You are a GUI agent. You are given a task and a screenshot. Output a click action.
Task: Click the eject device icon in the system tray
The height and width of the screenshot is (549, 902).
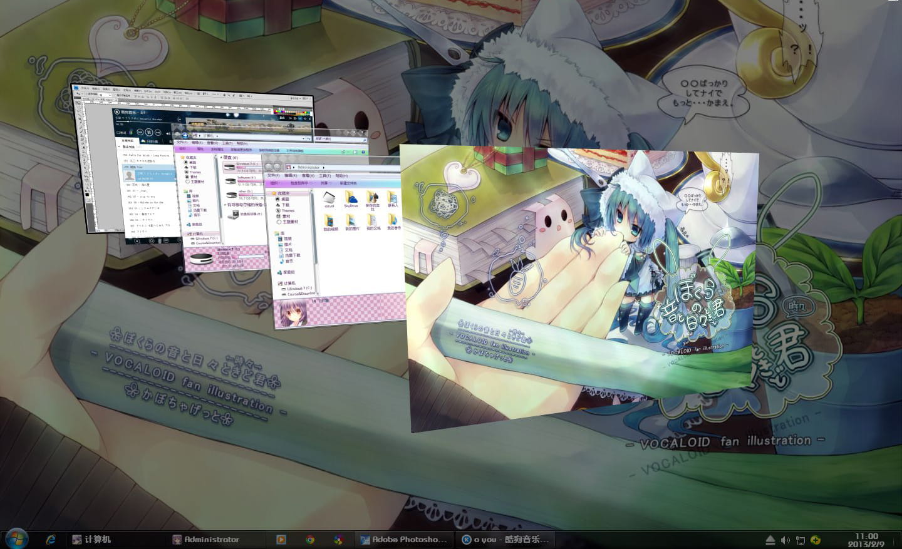click(x=770, y=540)
